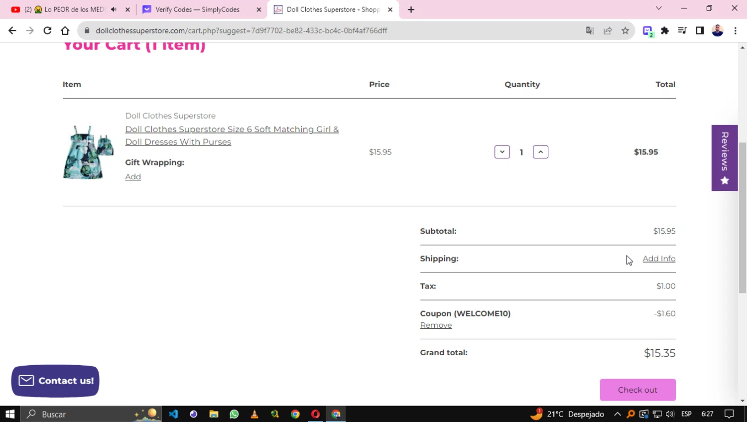The image size is (747, 422).
Task: Click the Grand total amount $15.35
Action: (x=659, y=353)
